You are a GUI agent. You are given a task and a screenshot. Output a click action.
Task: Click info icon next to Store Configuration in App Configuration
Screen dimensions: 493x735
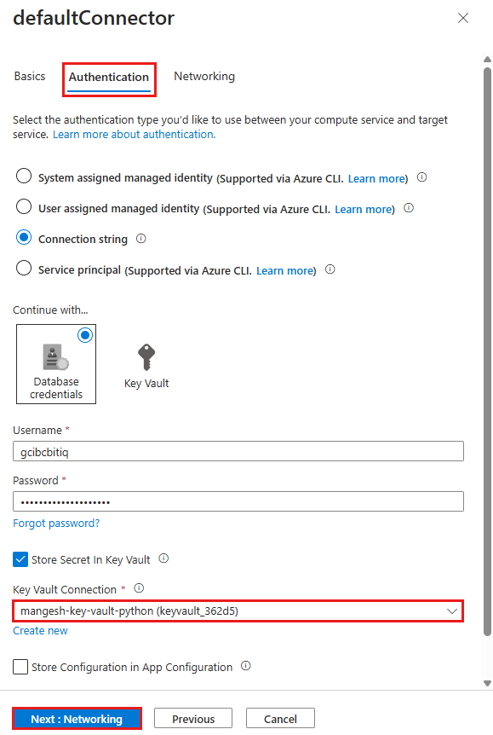[246, 666]
